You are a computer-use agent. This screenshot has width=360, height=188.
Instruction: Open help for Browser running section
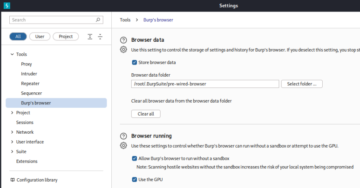[123, 136]
